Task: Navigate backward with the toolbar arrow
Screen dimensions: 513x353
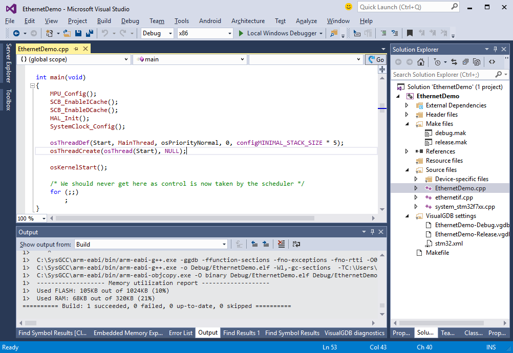Action: tap(16, 33)
